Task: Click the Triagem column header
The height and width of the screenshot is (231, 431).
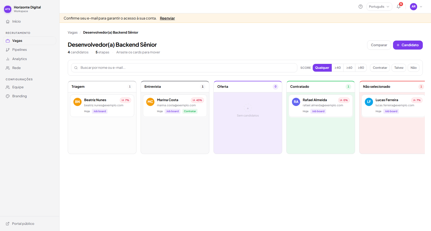Action: 102,86
